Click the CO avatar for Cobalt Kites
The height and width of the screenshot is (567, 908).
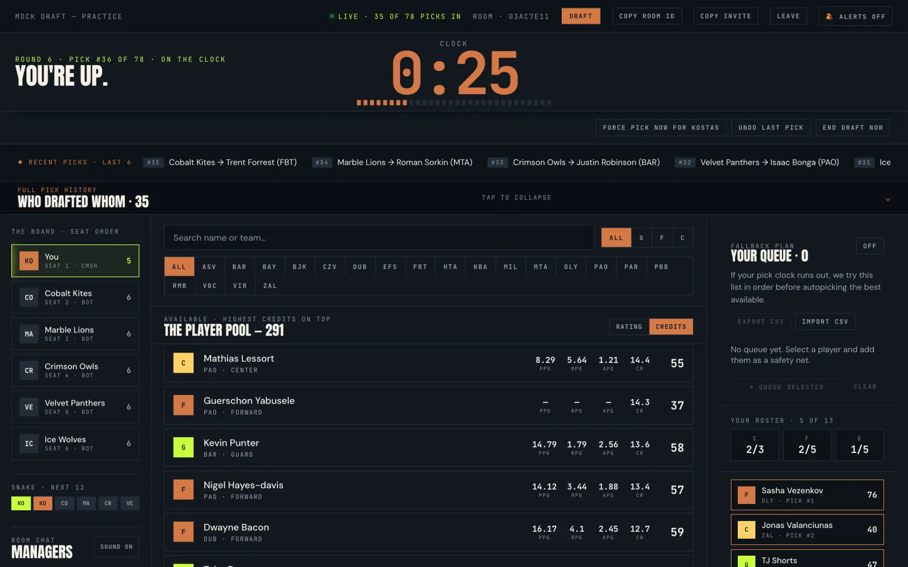coord(29,297)
